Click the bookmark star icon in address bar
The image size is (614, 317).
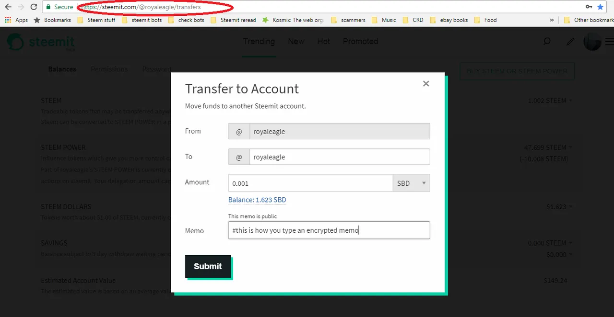coord(600,7)
